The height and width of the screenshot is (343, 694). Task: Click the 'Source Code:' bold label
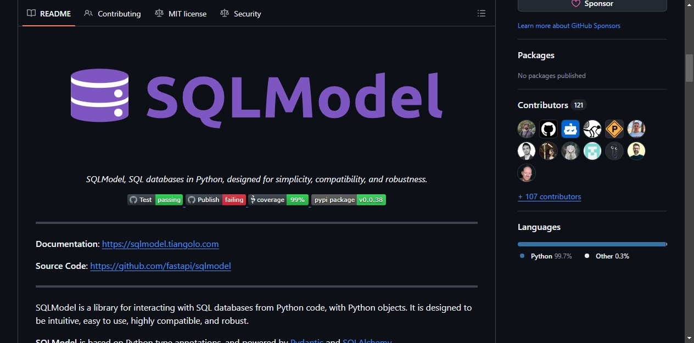click(61, 266)
